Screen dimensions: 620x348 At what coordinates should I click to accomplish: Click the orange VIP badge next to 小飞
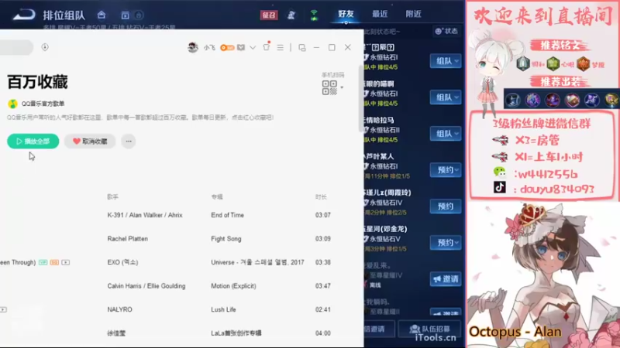(x=227, y=48)
